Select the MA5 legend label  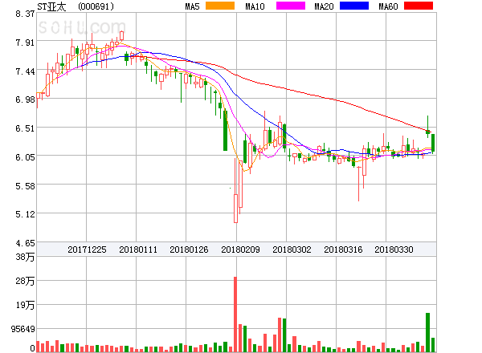(192, 6)
